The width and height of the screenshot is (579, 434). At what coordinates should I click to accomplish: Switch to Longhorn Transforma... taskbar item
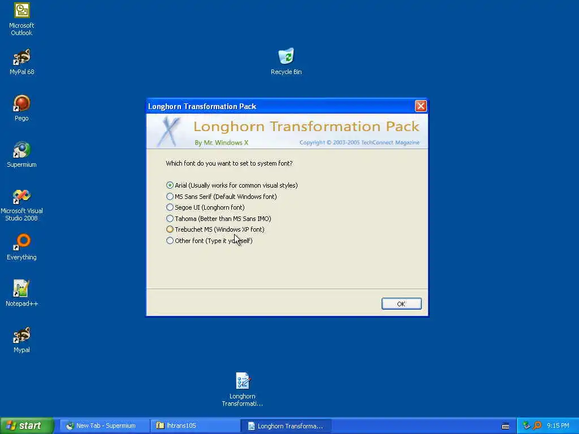pyautogui.click(x=286, y=426)
